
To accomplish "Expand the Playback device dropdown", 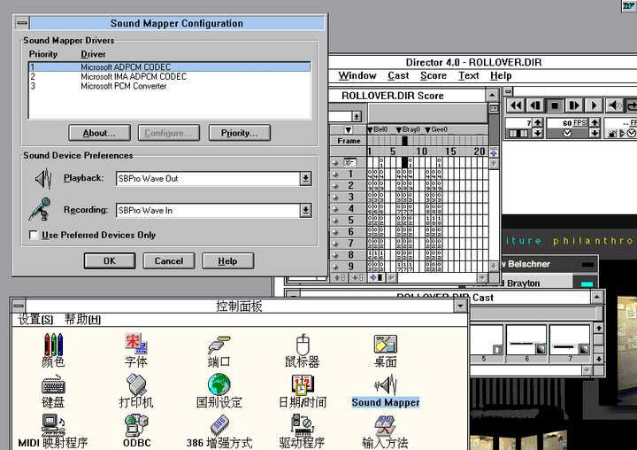I will click(305, 179).
